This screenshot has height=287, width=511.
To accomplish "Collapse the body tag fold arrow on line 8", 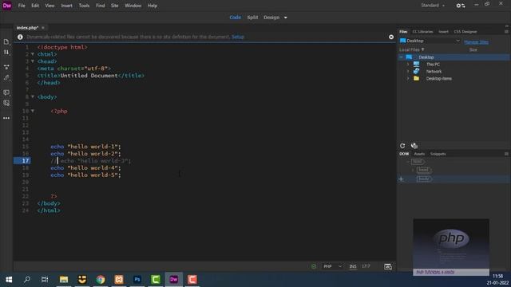I will [33, 96].
